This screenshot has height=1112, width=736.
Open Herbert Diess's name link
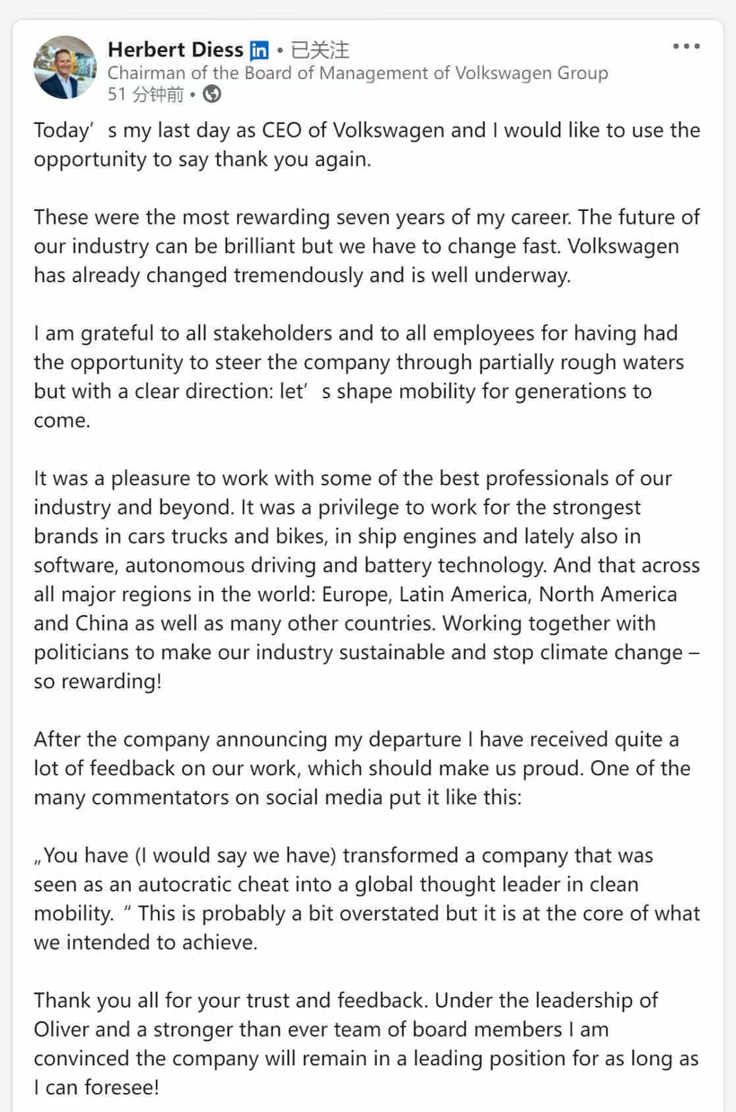pos(175,49)
